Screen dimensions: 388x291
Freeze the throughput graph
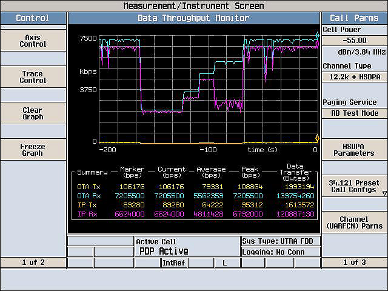[33, 150]
